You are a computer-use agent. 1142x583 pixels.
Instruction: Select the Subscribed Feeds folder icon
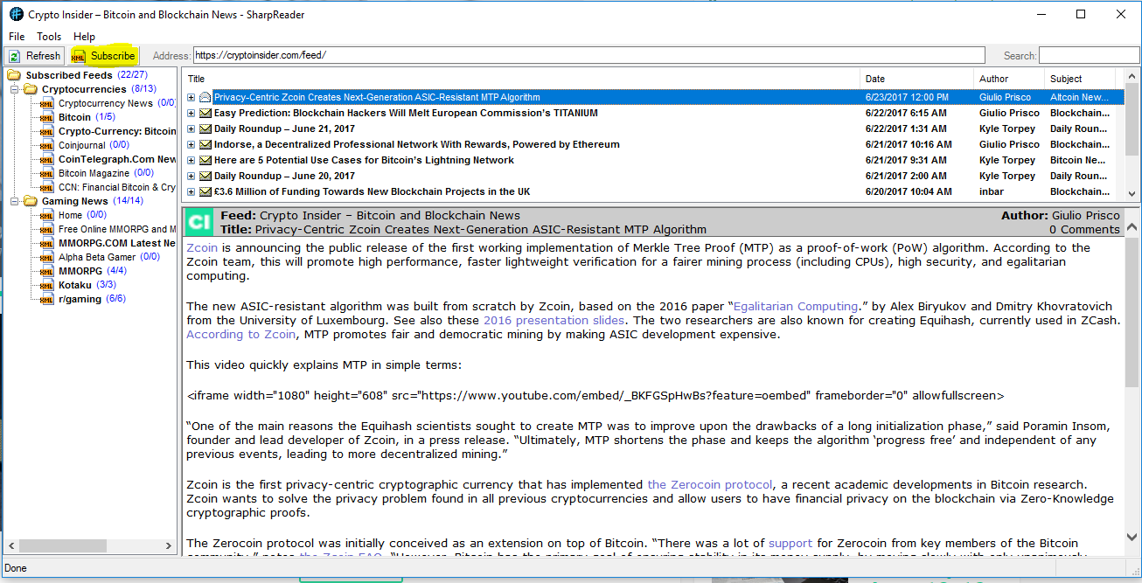(x=14, y=75)
